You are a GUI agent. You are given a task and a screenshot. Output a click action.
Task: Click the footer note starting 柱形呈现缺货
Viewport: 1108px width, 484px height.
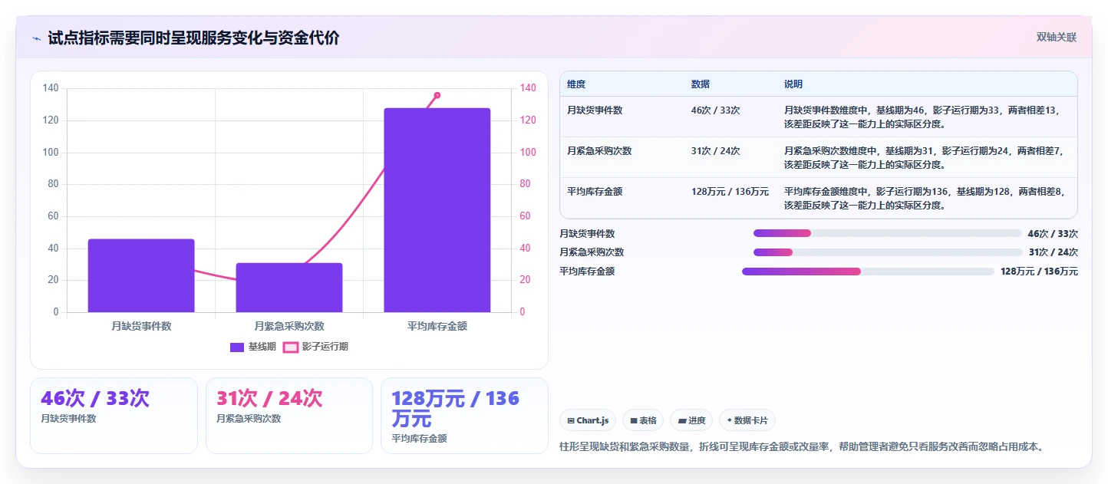(x=802, y=446)
